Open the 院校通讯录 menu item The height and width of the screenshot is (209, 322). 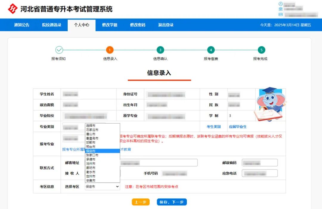[x=52, y=25]
